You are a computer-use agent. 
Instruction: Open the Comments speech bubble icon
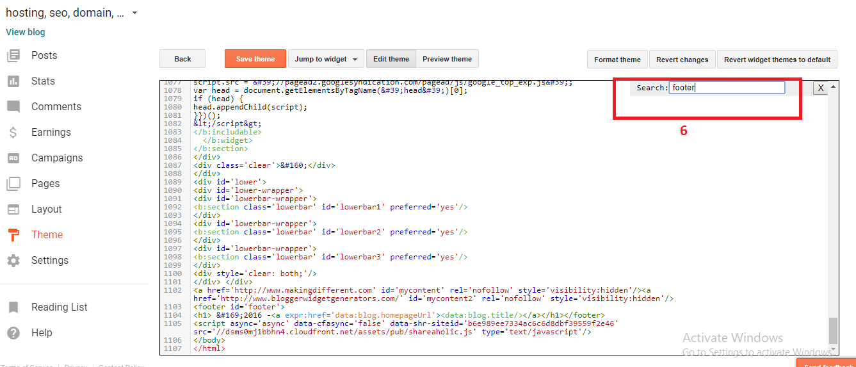(x=13, y=107)
